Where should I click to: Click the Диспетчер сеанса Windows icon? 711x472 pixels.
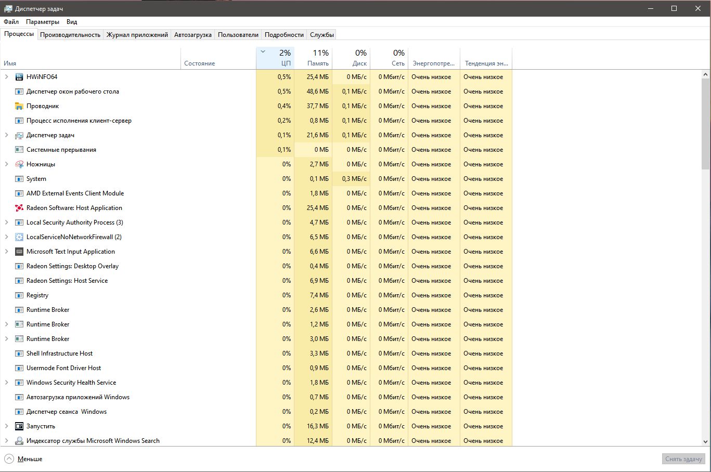19,412
